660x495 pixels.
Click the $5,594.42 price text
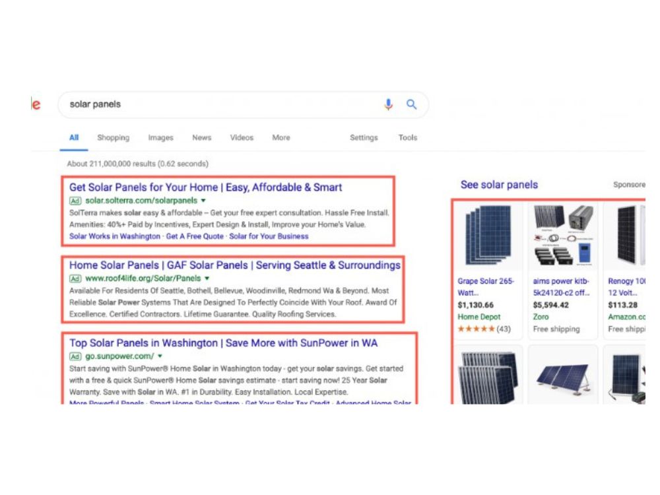[550, 305]
